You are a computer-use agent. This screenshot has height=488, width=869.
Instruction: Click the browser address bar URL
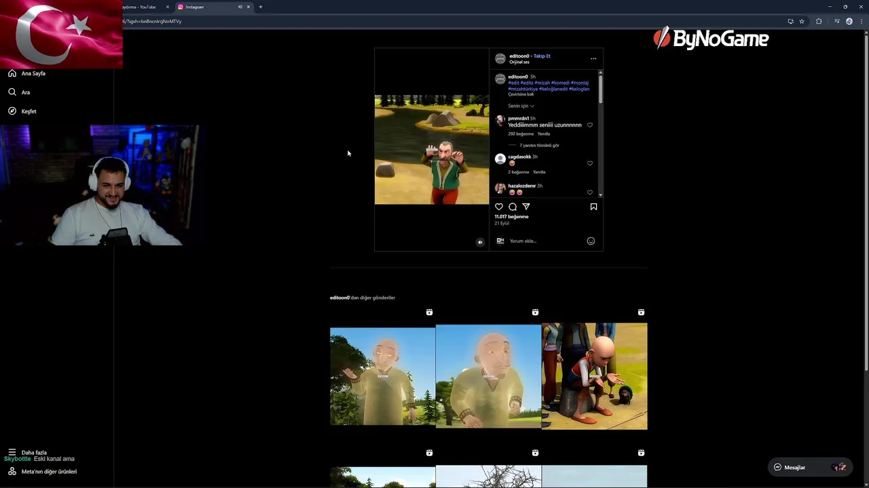point(152,21)
